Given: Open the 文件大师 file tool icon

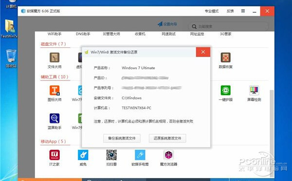Looking at the screenshot, I should 55,58.
